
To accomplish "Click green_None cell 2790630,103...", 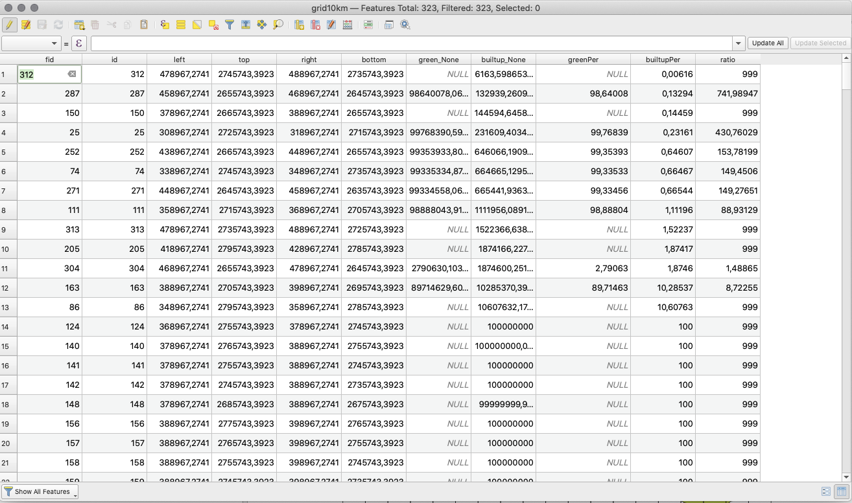I will pos(438,269).
